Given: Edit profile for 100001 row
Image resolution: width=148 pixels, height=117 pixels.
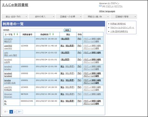Looking at the screenshot, I should coord(91,83).
